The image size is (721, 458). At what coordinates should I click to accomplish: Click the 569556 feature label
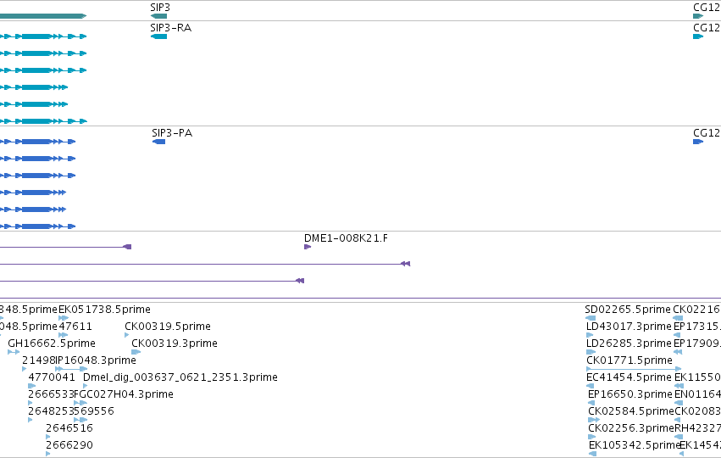click(94, 411)
